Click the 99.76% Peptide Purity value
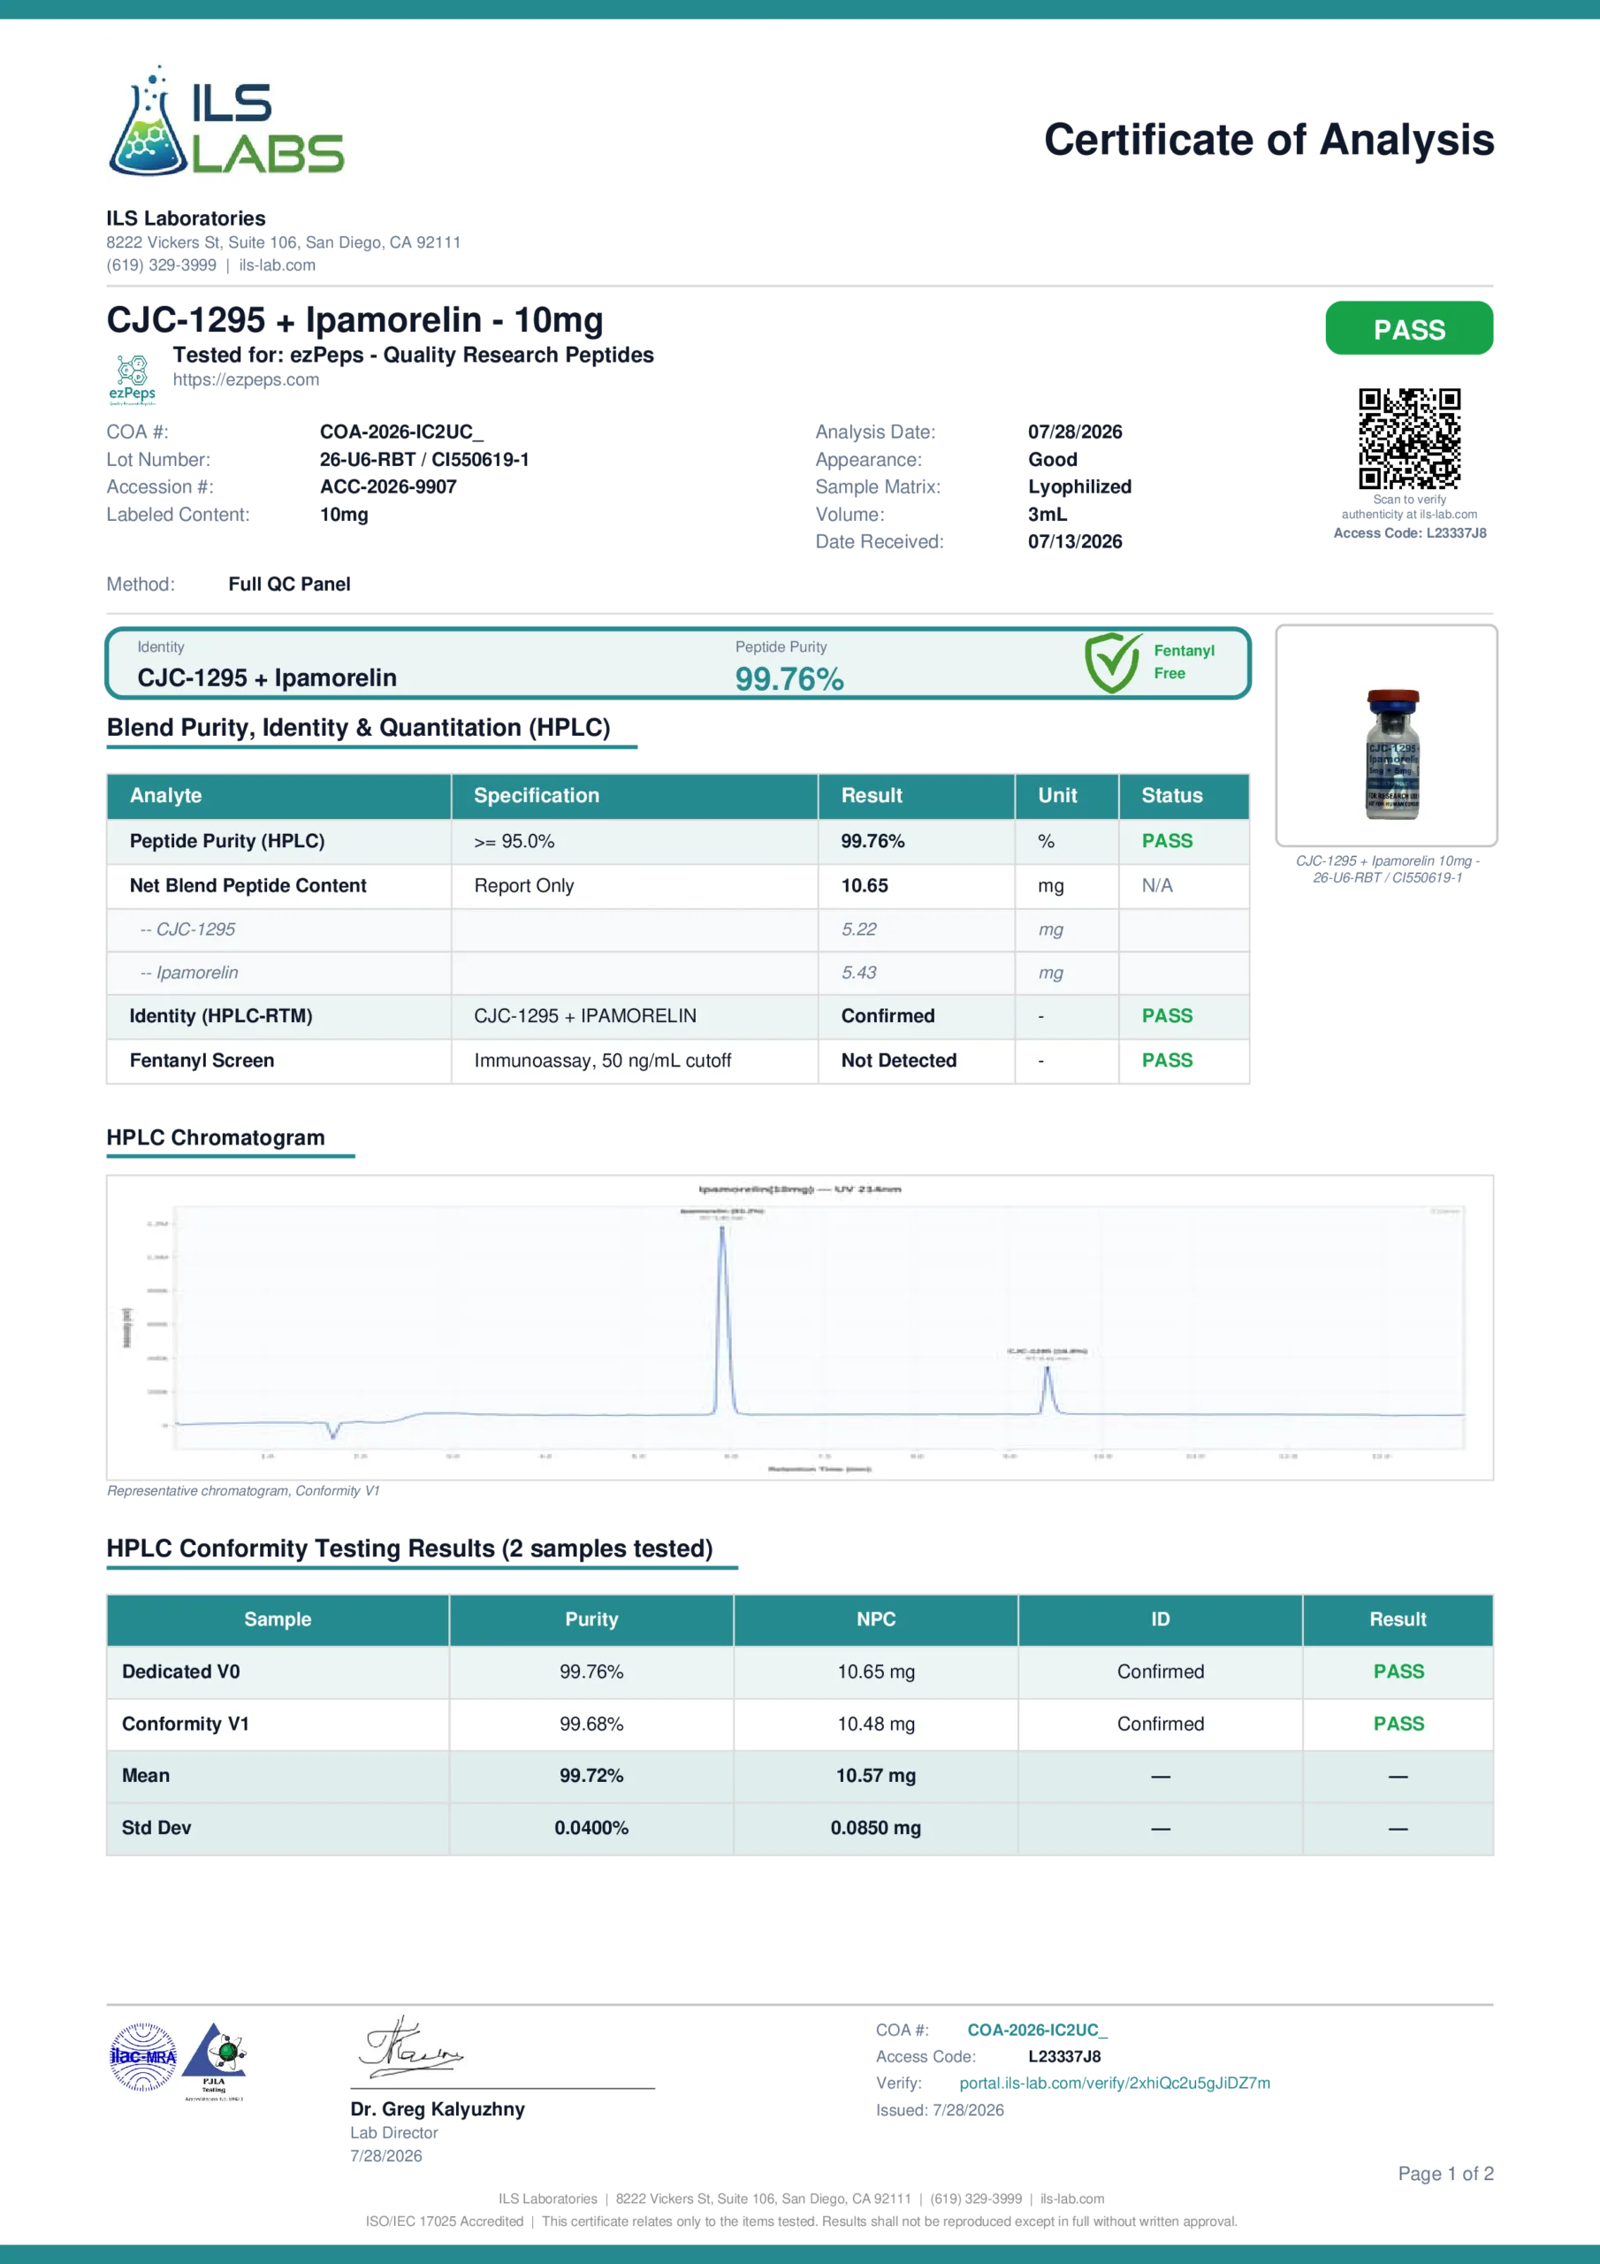Viewport: 1600px width, 2264px height. 789,678
